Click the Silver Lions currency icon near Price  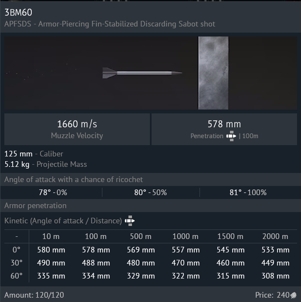(293, 295)
